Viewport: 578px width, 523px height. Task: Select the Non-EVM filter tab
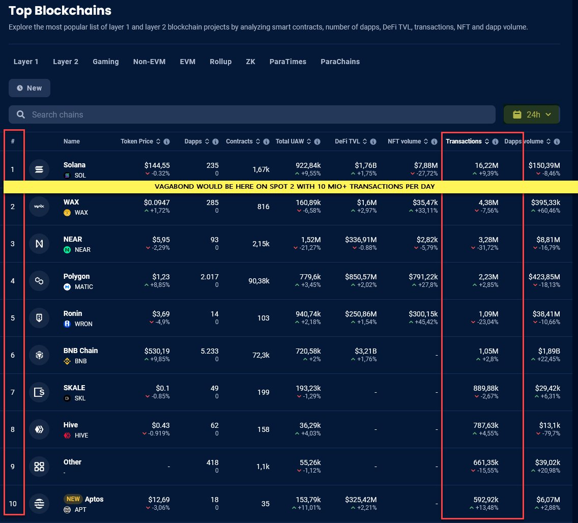149,62
